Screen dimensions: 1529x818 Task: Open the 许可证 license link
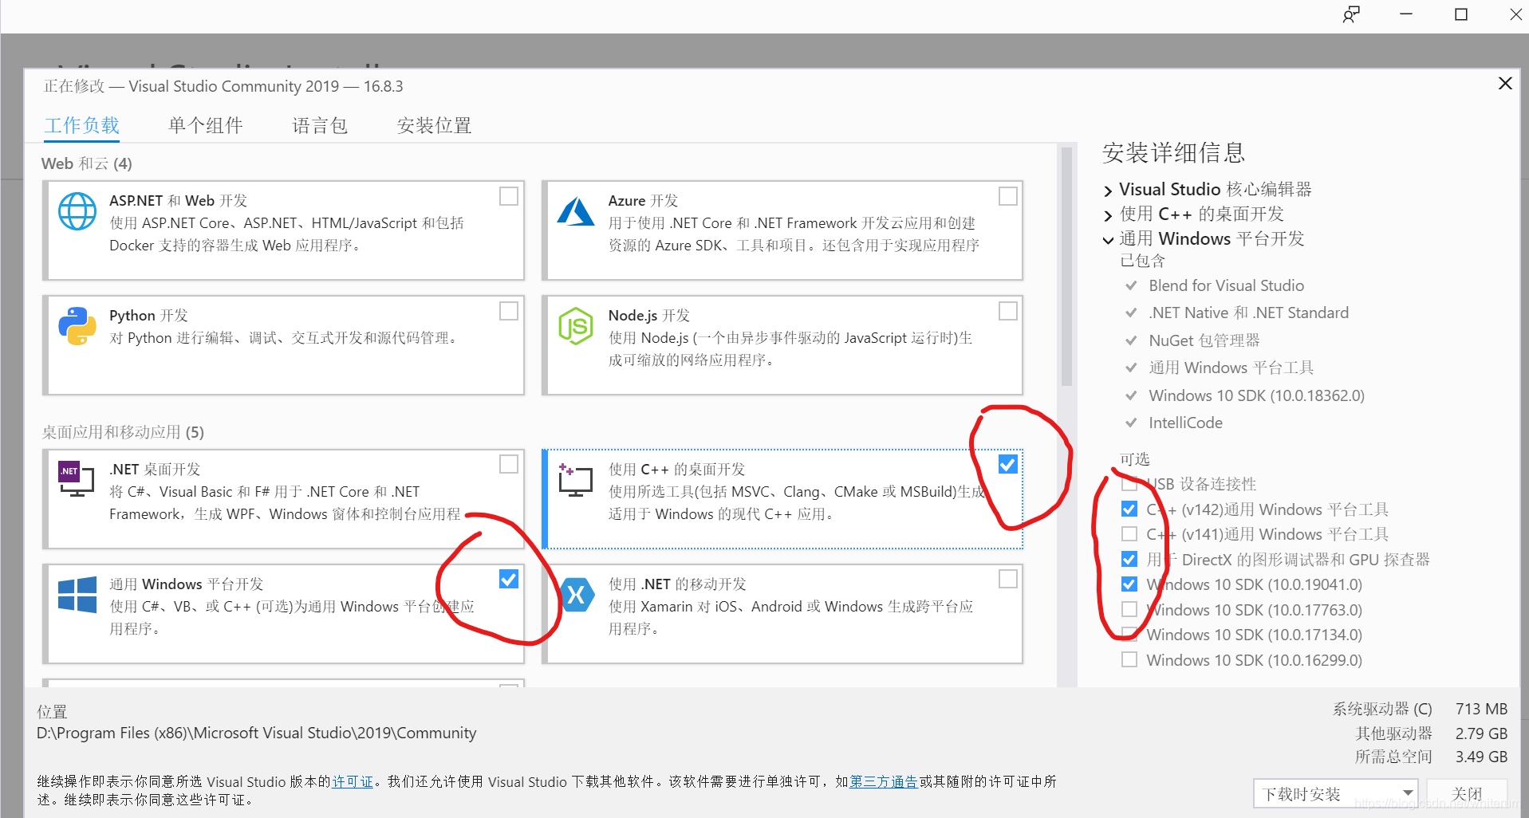(353, 781)
